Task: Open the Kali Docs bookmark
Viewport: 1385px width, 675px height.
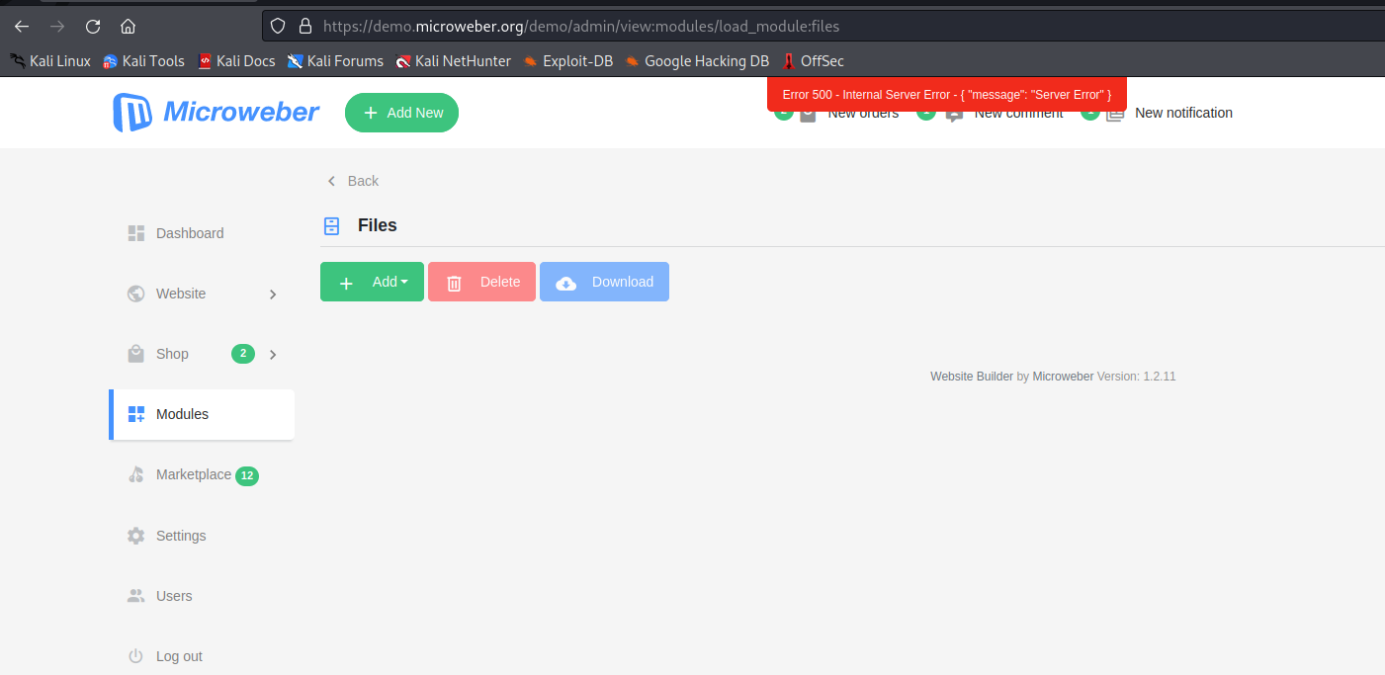Action: click(236, 61)
